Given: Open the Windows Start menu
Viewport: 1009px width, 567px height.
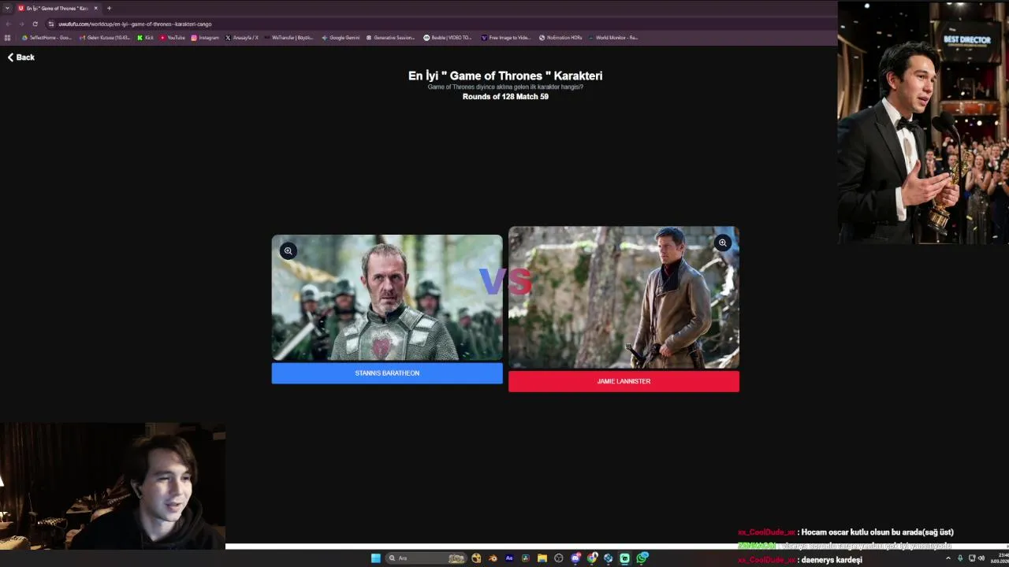Looking at the screenshot, I should tap(376, 558).
